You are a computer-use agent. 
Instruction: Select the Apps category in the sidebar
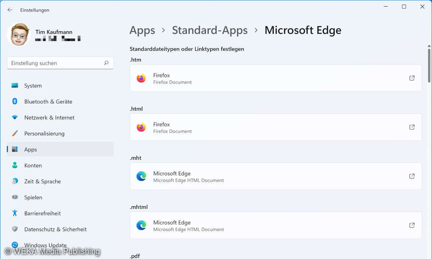[60, 149]
